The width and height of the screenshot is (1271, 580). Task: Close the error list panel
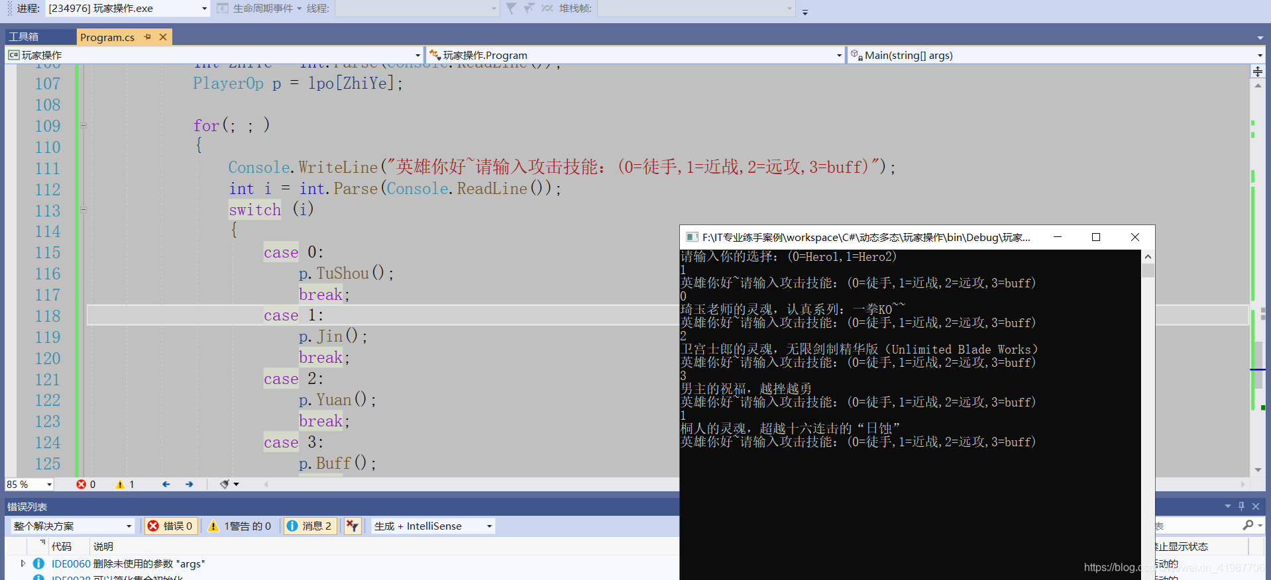point(1256,507)
